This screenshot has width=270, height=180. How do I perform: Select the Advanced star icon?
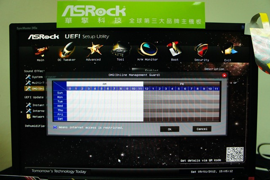94,49
